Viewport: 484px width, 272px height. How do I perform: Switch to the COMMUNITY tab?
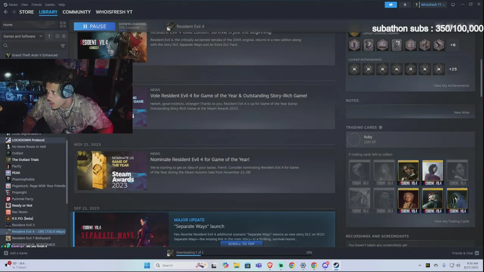(x=76, y=12)
